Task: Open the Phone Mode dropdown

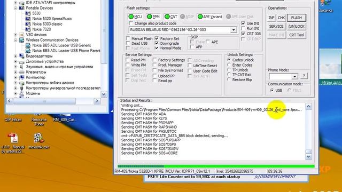Action: (294, 76)
